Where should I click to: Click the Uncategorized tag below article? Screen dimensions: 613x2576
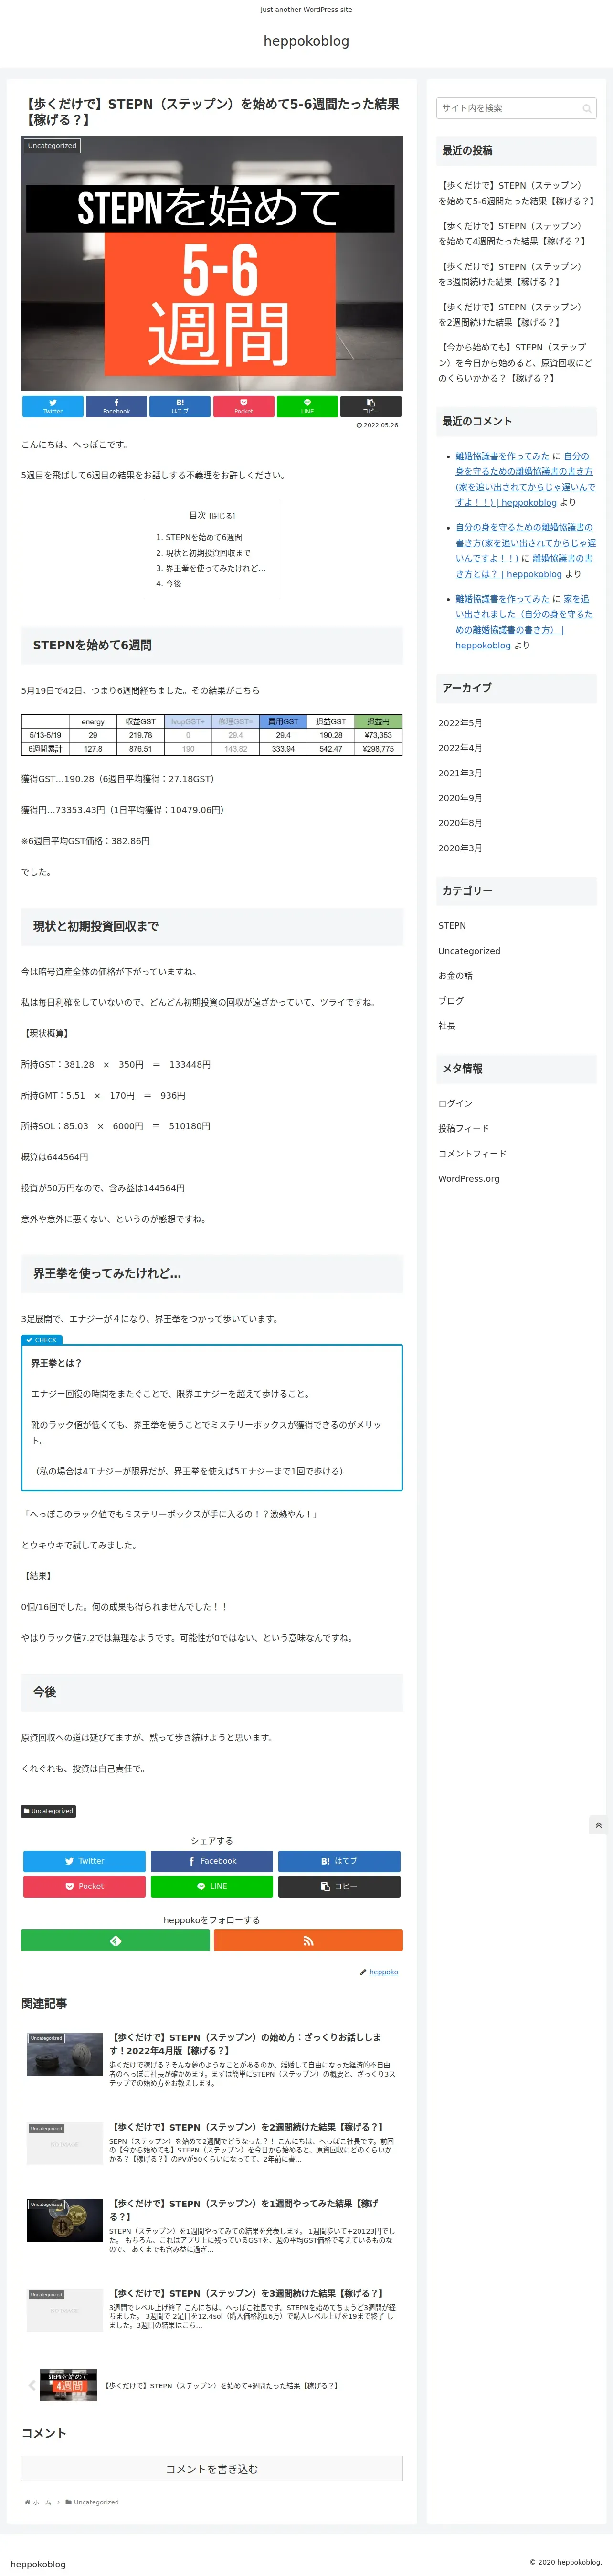coord(48,1811)
